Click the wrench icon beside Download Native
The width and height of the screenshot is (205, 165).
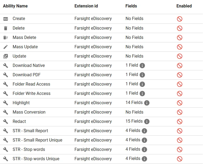pos(6,66)
